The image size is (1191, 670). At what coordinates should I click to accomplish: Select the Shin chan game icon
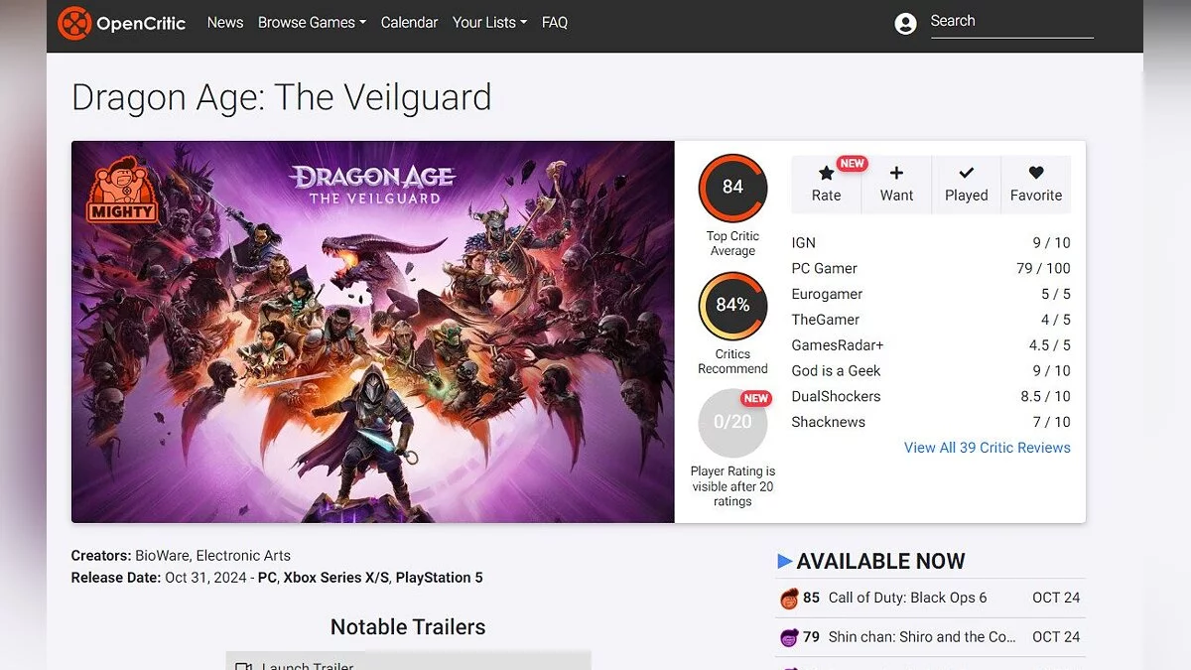coord(789,637)
